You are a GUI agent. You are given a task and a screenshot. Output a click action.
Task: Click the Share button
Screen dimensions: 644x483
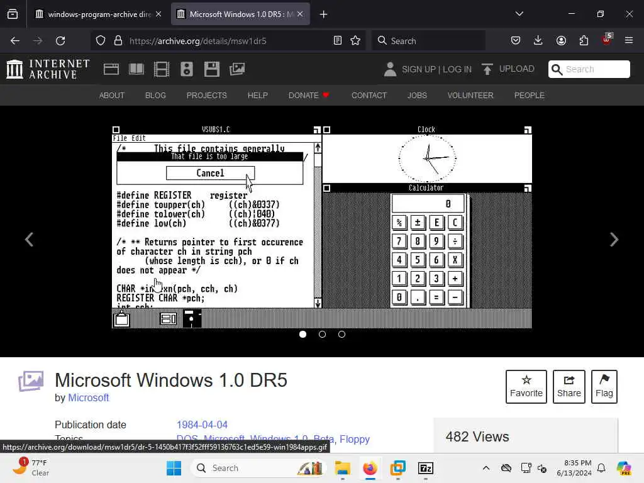tap(569, 387)
